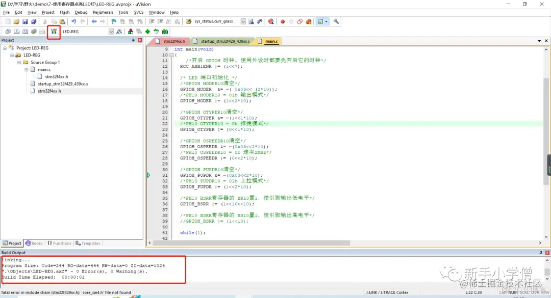Collapse the Project: LED-REG tree node
Image resolution: width=551 pixels, height=298 pixels.
(x=5, y=48)
